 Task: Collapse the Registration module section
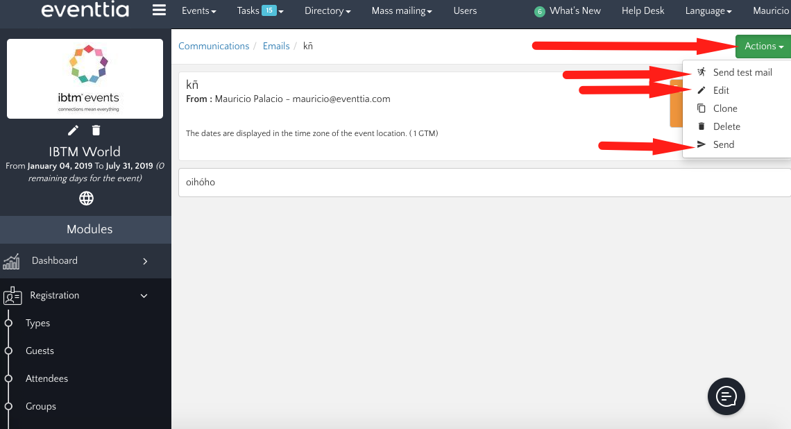[144, 296]
